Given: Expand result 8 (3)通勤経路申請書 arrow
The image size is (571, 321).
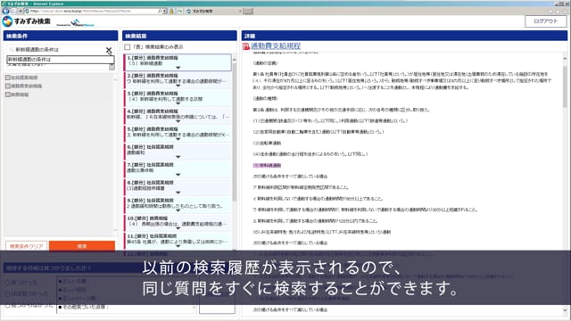Looking at the screenshot, I should (x=178, y=193).
